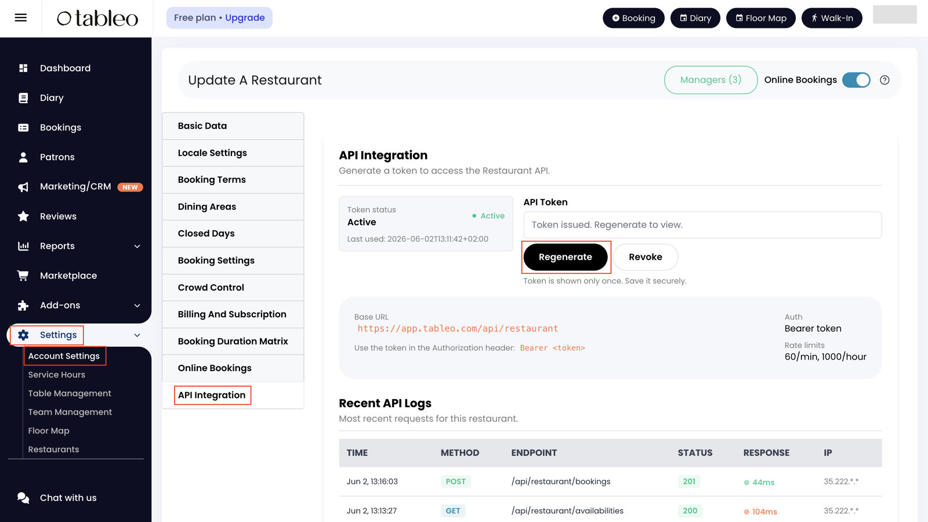This screenshot has width=928, height=522.
Task: Click the base URL link text
Action: point(458,328)
